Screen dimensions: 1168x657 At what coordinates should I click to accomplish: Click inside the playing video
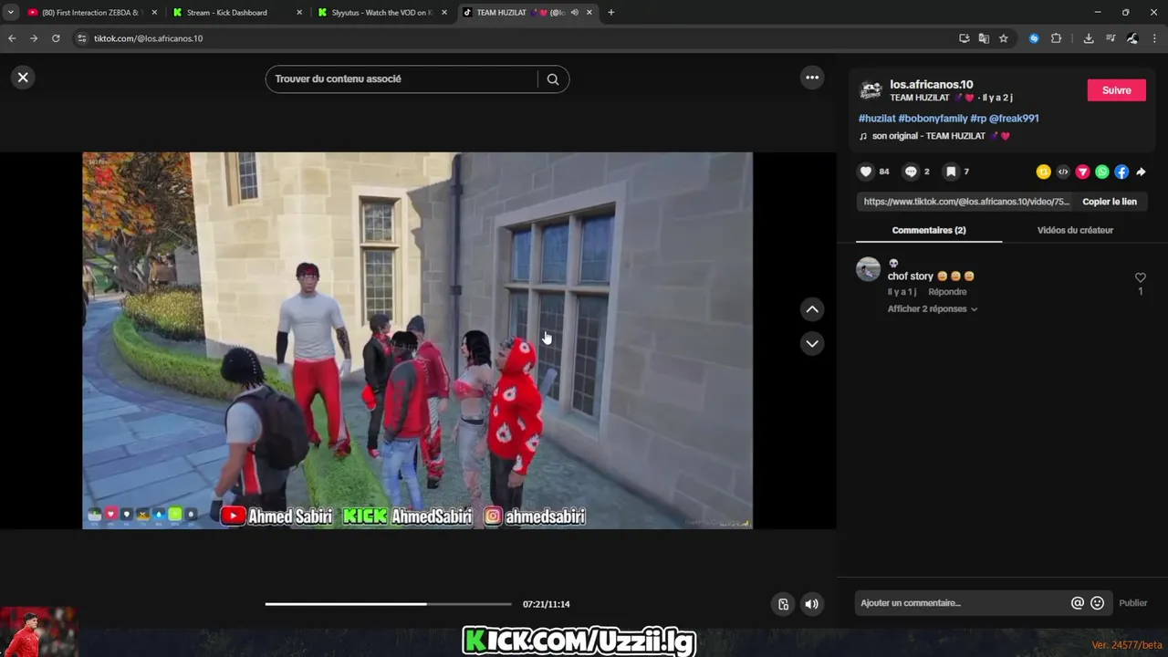(x=417, y=340)
